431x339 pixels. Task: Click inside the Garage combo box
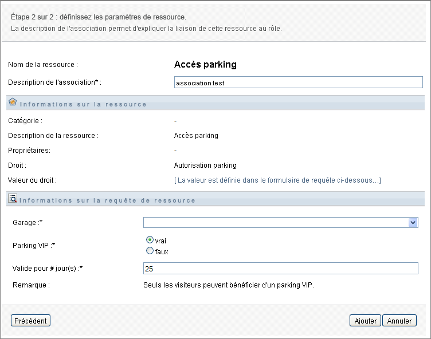pyautogui.click(x=275, y=223)
